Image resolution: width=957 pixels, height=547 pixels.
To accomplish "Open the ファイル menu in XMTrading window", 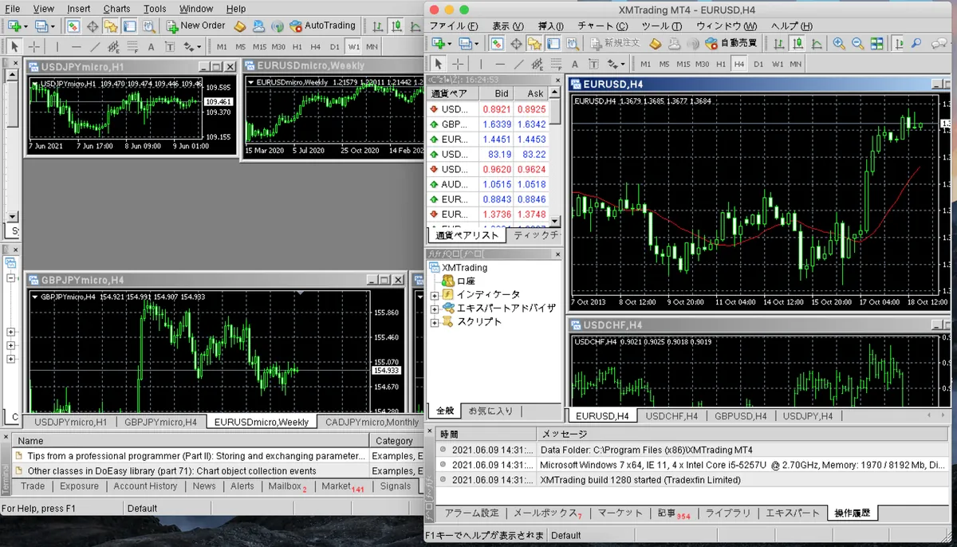I will [x=454, y=26].
